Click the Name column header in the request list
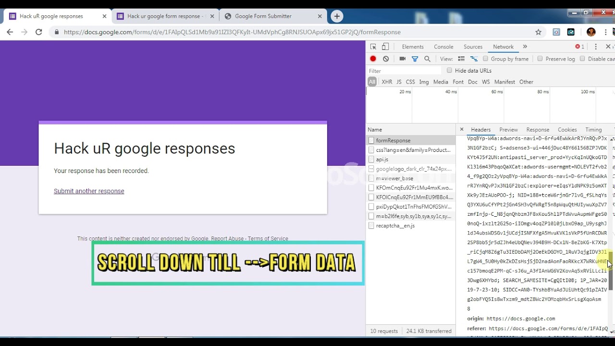615x346 pixels. click(411, 130)
